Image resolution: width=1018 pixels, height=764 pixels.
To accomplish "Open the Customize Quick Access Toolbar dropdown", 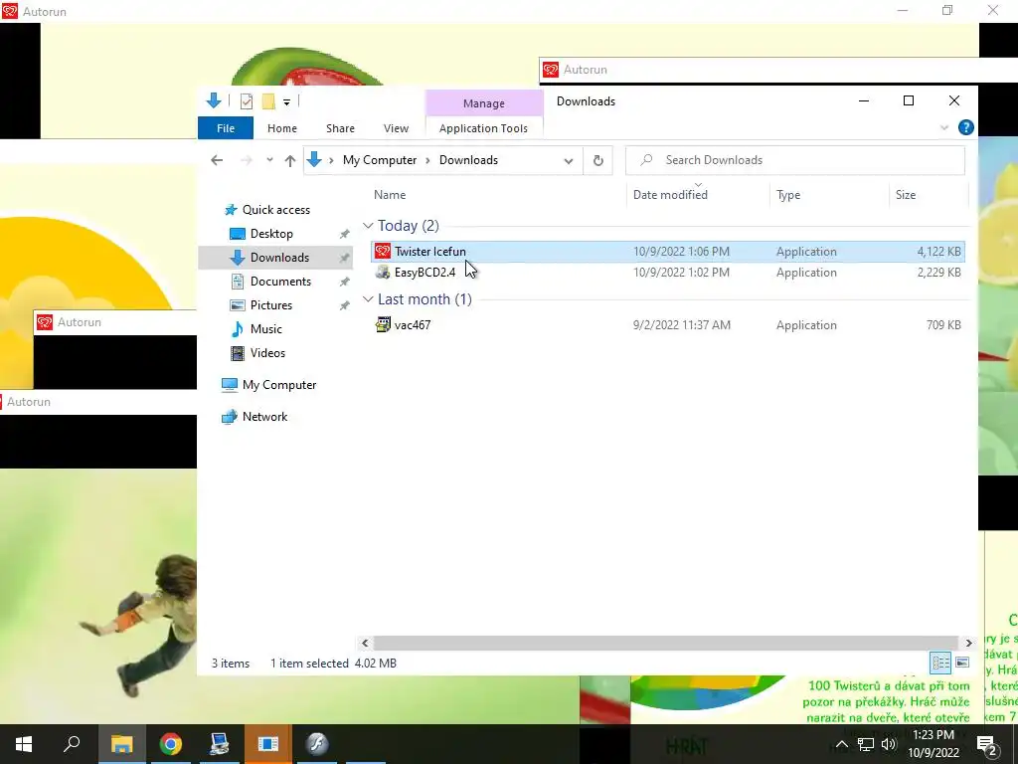I will [286, 102].
